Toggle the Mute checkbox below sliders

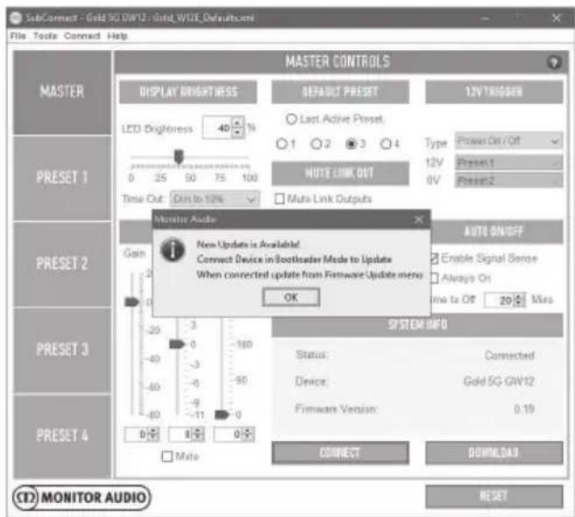pos(167,457)
